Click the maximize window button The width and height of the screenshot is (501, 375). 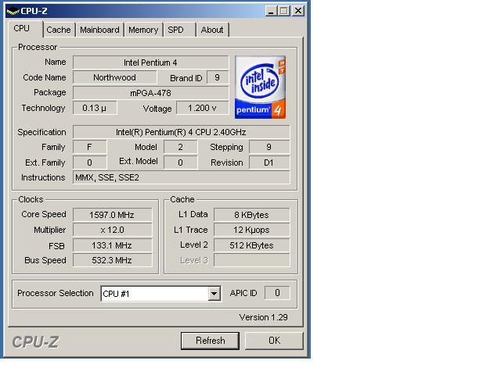[283, 11]
